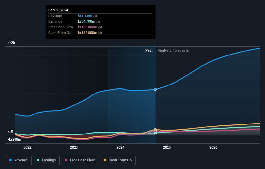Click the Sep 30 2024 tooltip date
This screenshot has width=265, height=169.
[58, 10]
